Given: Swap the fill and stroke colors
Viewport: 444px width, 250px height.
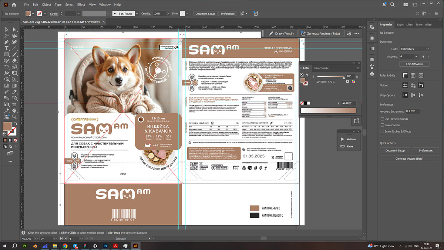Looking at the screenshot, I should [16, 123].
